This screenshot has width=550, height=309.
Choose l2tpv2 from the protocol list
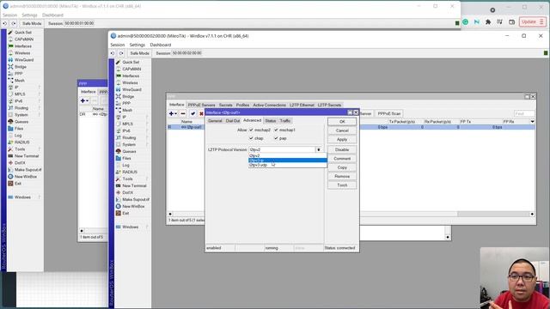[x=288, y=155]
